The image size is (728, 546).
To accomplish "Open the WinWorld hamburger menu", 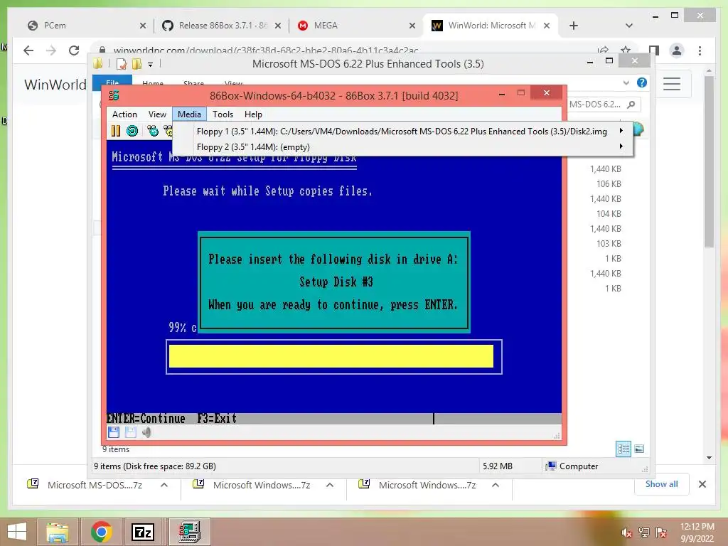I will coord(672,84).
